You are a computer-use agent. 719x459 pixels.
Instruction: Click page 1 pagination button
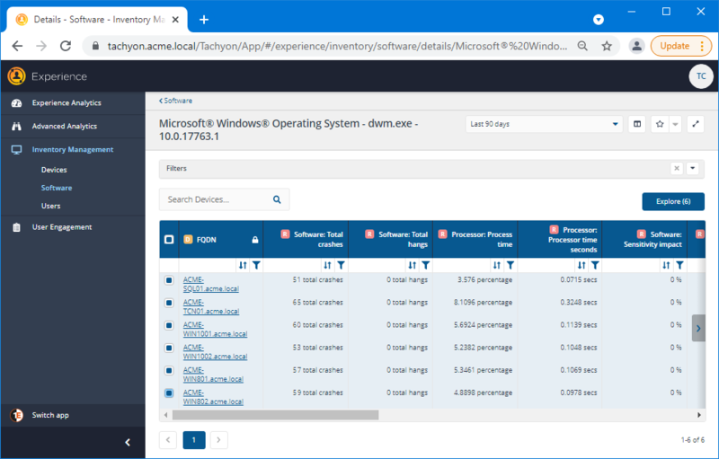tap(194, 440)
